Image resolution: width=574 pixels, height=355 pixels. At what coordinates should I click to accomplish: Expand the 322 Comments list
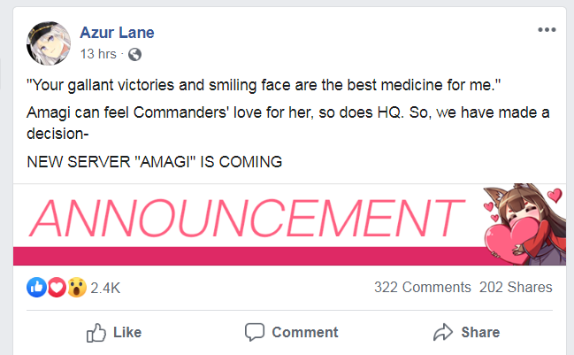(422, 287)
